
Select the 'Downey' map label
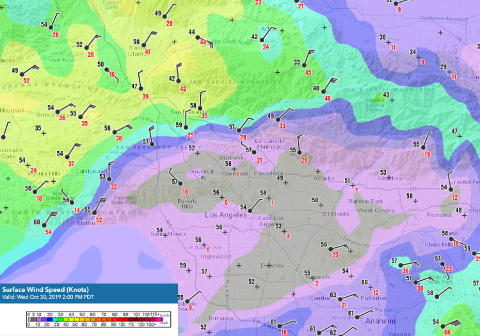point(273,266)
